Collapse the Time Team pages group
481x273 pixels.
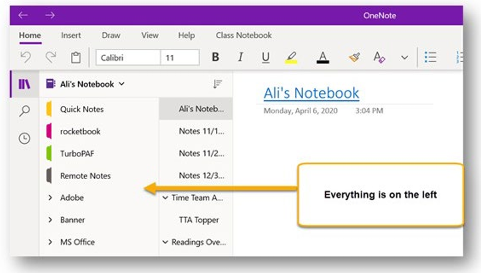pyautogui.click(x=165, y=198)
